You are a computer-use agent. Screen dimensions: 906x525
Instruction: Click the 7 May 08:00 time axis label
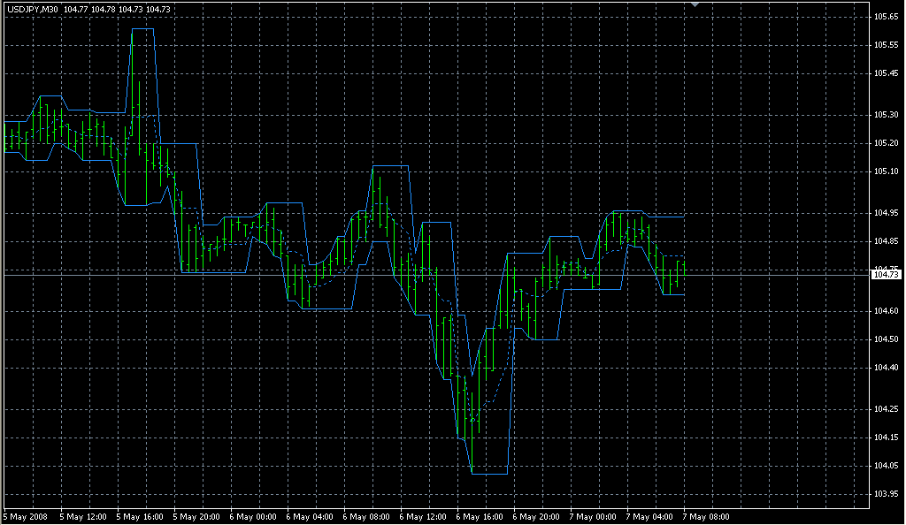pyautogui.click(x=707, y=516)
